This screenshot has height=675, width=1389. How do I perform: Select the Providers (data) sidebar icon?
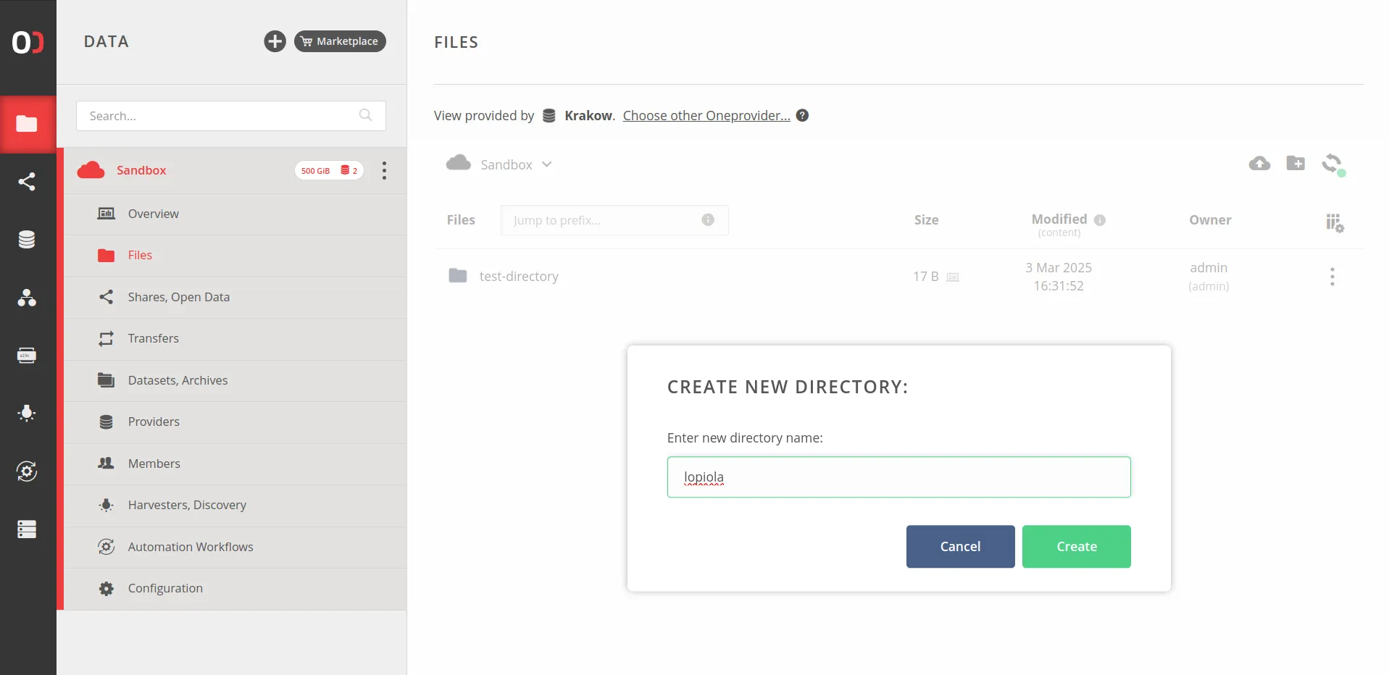(28, 239)
